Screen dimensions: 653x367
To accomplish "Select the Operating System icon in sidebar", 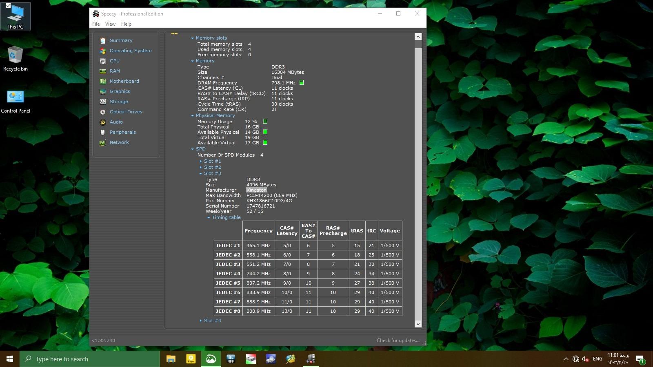I will tap(103, 51).
